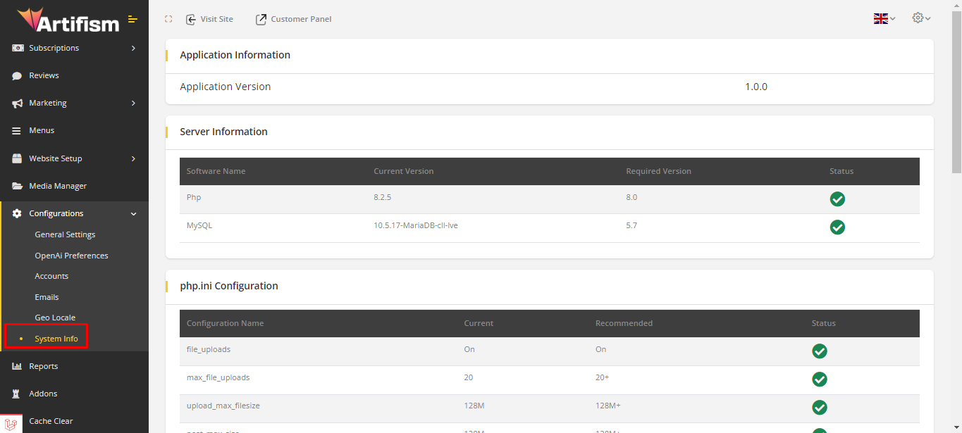Click the Artifism logo
The height and width of the screenshot is (433, 962).
68,20
